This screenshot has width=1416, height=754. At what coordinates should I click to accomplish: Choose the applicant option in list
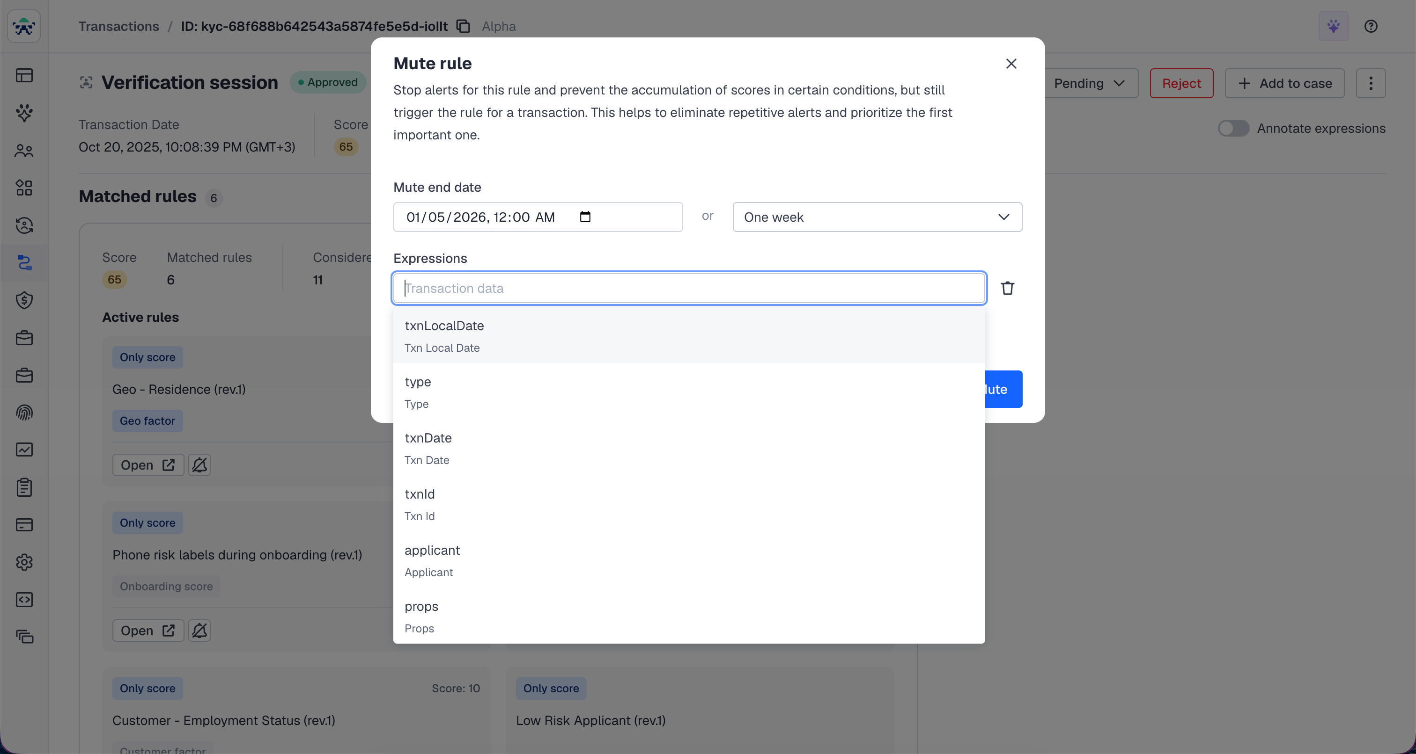688,560
